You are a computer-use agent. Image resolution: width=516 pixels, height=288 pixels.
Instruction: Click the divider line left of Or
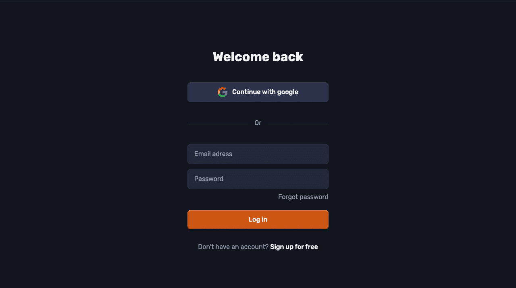(218, 123)
